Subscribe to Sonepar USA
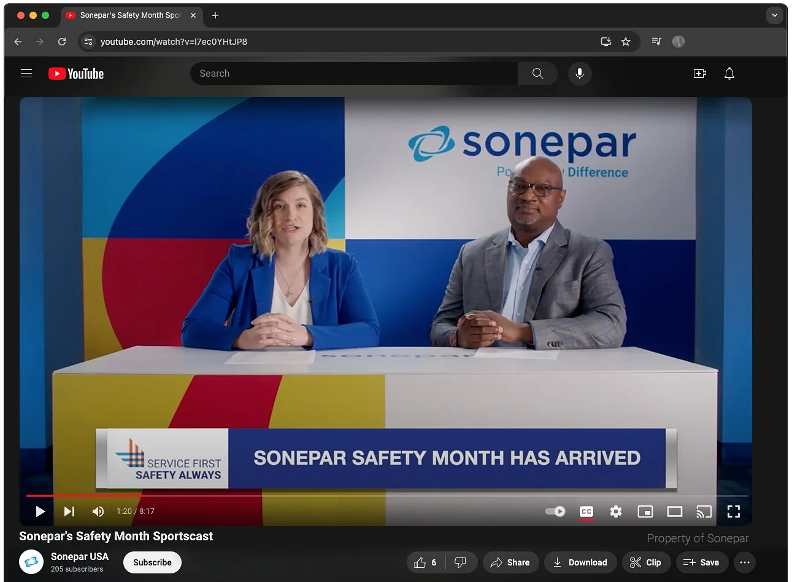This screenshot has height=582, width=792. (152, 562)
